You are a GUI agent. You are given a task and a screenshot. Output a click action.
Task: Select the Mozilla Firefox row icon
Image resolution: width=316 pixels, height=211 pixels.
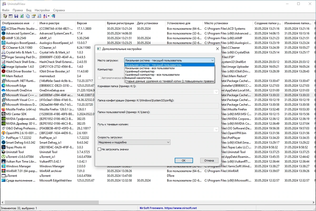3,109
